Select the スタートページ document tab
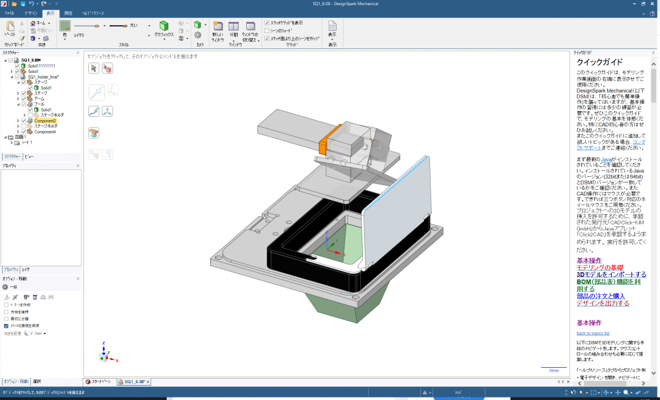The width and height of the screenshot is (660, 400). 101,382
